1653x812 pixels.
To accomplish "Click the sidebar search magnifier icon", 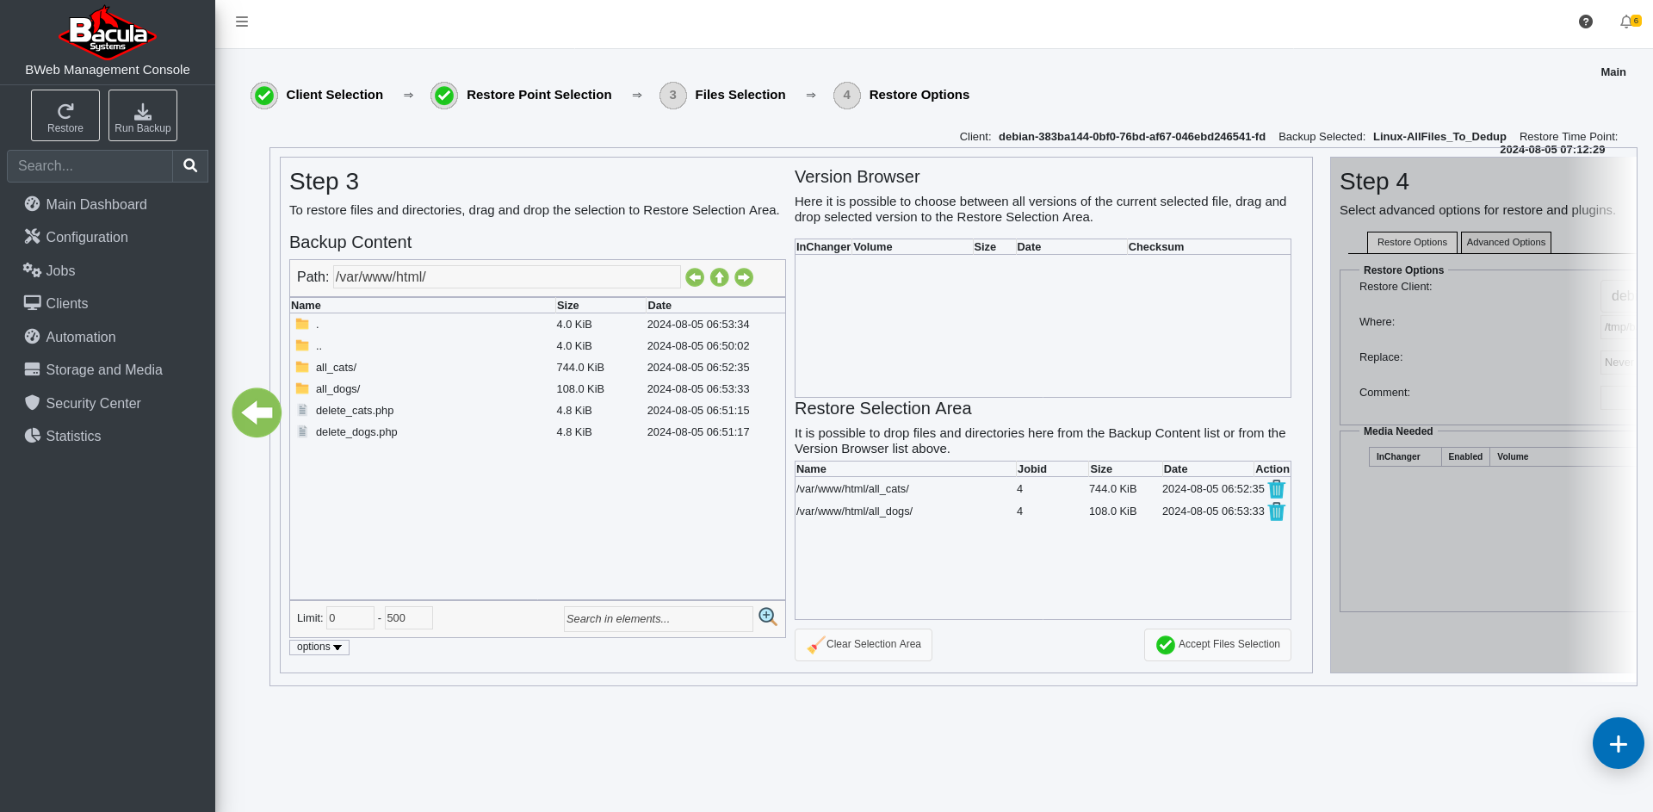I will pos(190,165).
